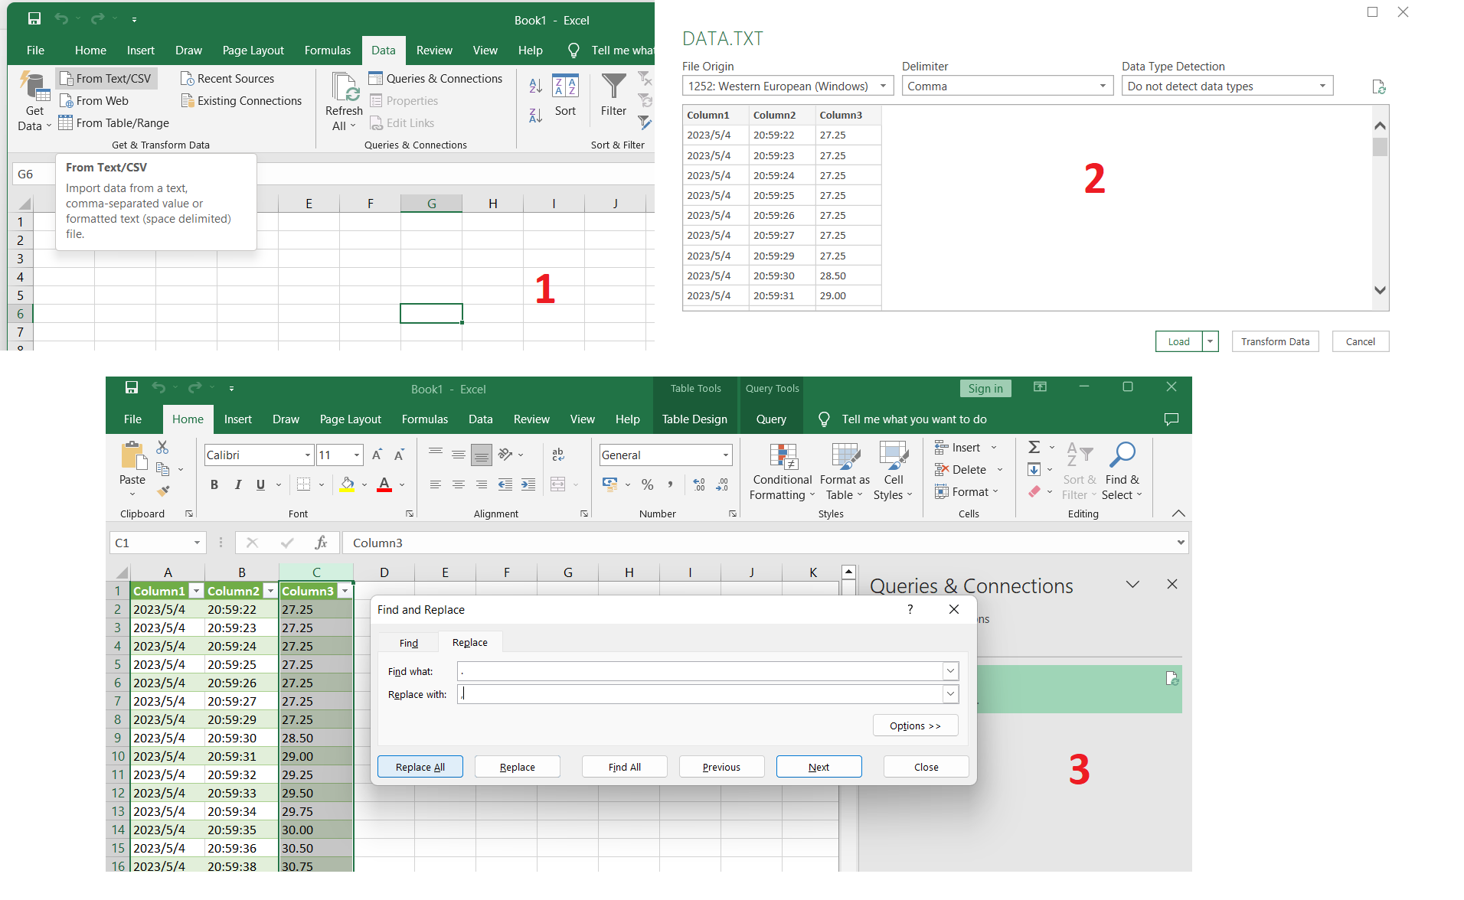Open the Column1 filter dropdown
This screenshot has height=900, width=1464.
[195, 590]
